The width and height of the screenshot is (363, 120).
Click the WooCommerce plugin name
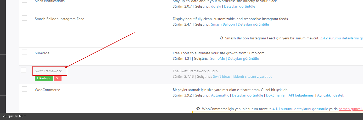click(47, 90)
